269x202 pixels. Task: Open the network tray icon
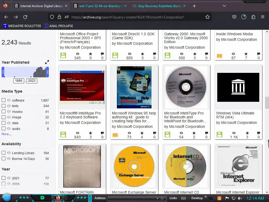tap(234, 198)
